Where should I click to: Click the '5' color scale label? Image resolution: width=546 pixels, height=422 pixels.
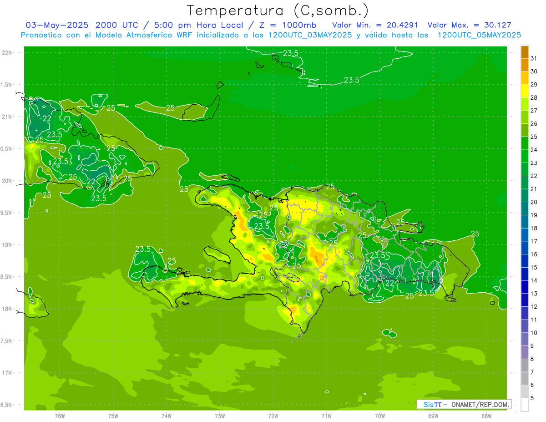click(532, 398)
